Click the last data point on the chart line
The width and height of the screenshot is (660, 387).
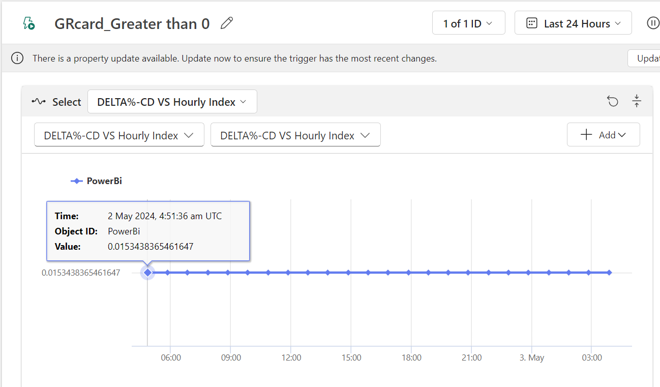tap(609, 273)
